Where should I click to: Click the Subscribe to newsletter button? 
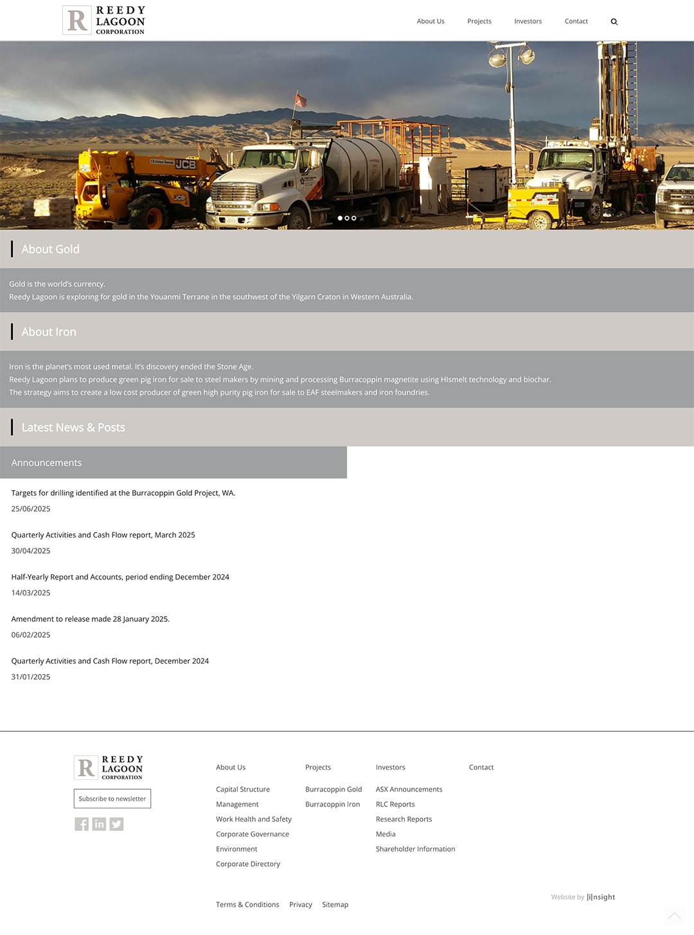pos(112,799)
